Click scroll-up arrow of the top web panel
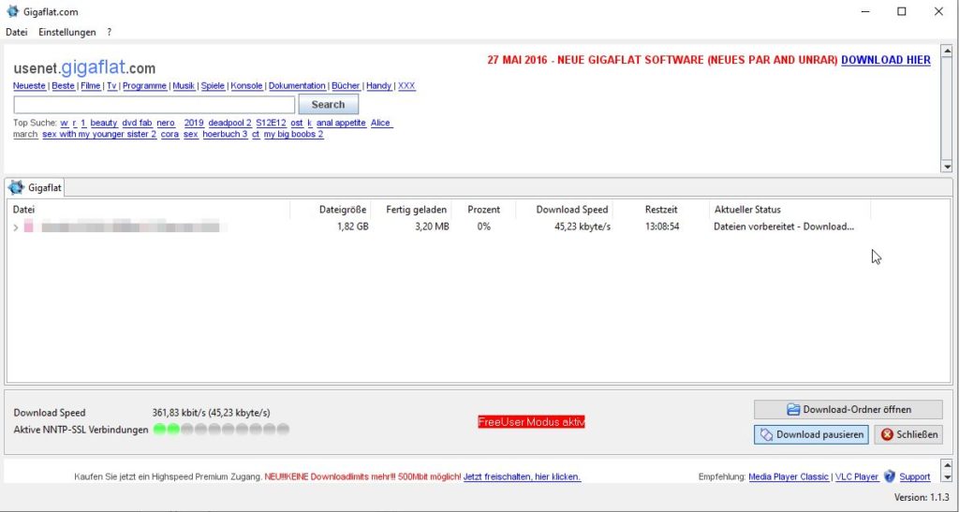Image resolution: width=959 pixels, height=512 pixels. (947, 51)
